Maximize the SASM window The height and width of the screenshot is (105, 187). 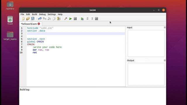click(159, 10)
